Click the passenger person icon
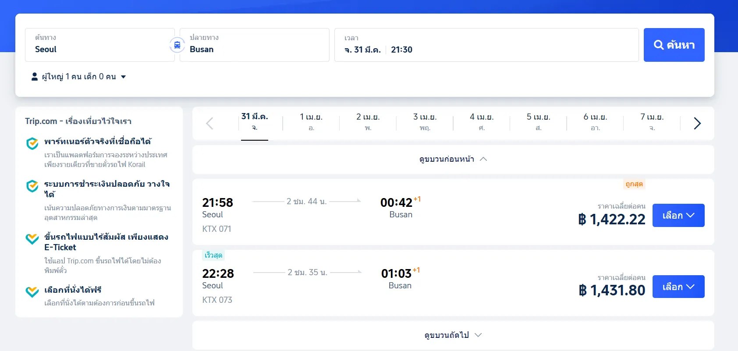Image resolution: width=738 pixels, height=351 pixels. click(x=34, y=76)
